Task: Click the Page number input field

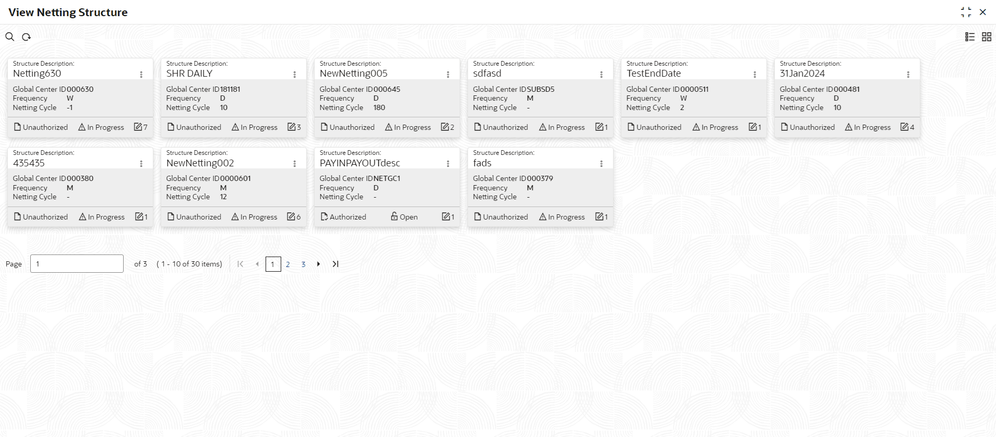Action: 77,264
